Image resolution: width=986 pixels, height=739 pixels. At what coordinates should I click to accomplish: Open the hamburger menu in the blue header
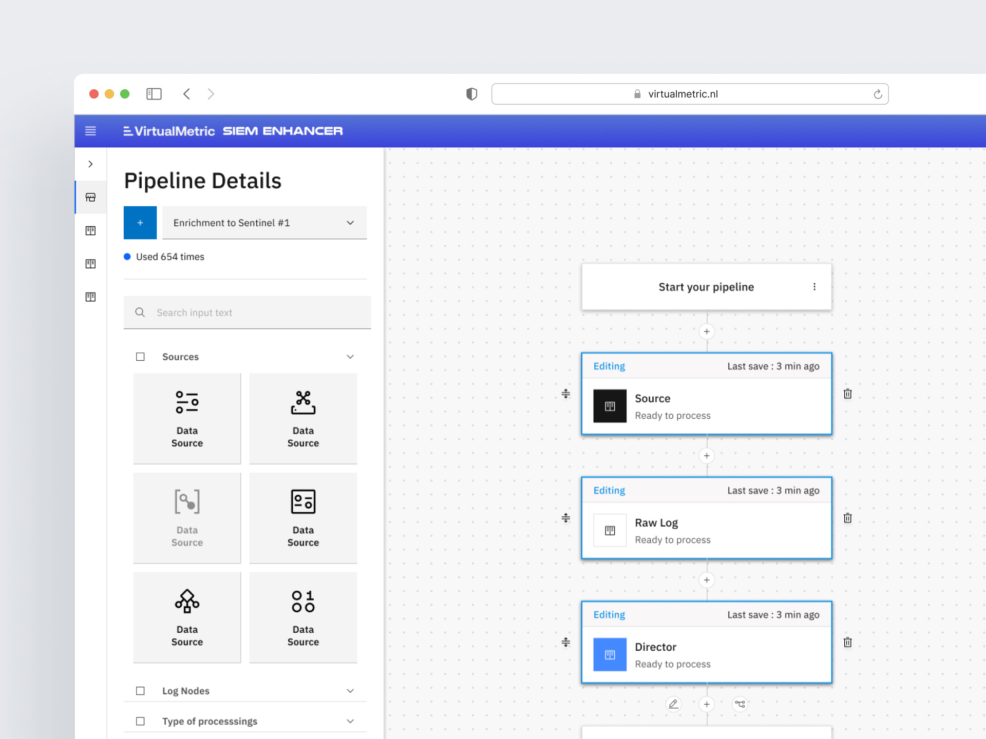coord(90,131)
